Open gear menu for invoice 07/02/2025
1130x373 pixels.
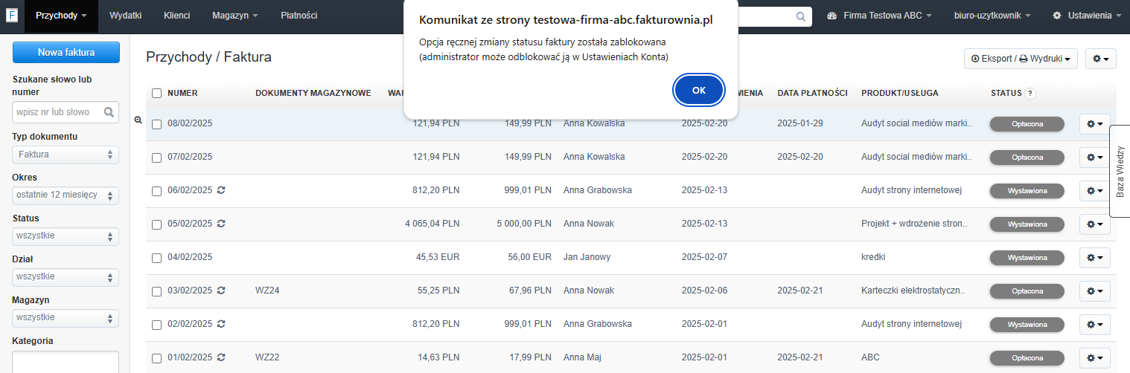(1094, 158)
